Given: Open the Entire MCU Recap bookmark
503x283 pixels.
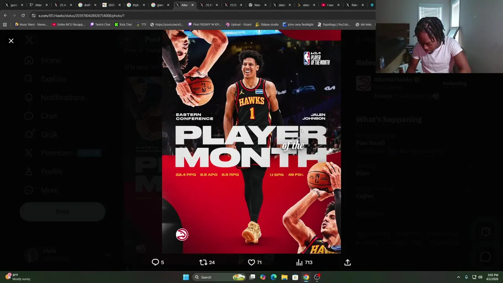Looking at the screenshot, I should tap(68, 24).
